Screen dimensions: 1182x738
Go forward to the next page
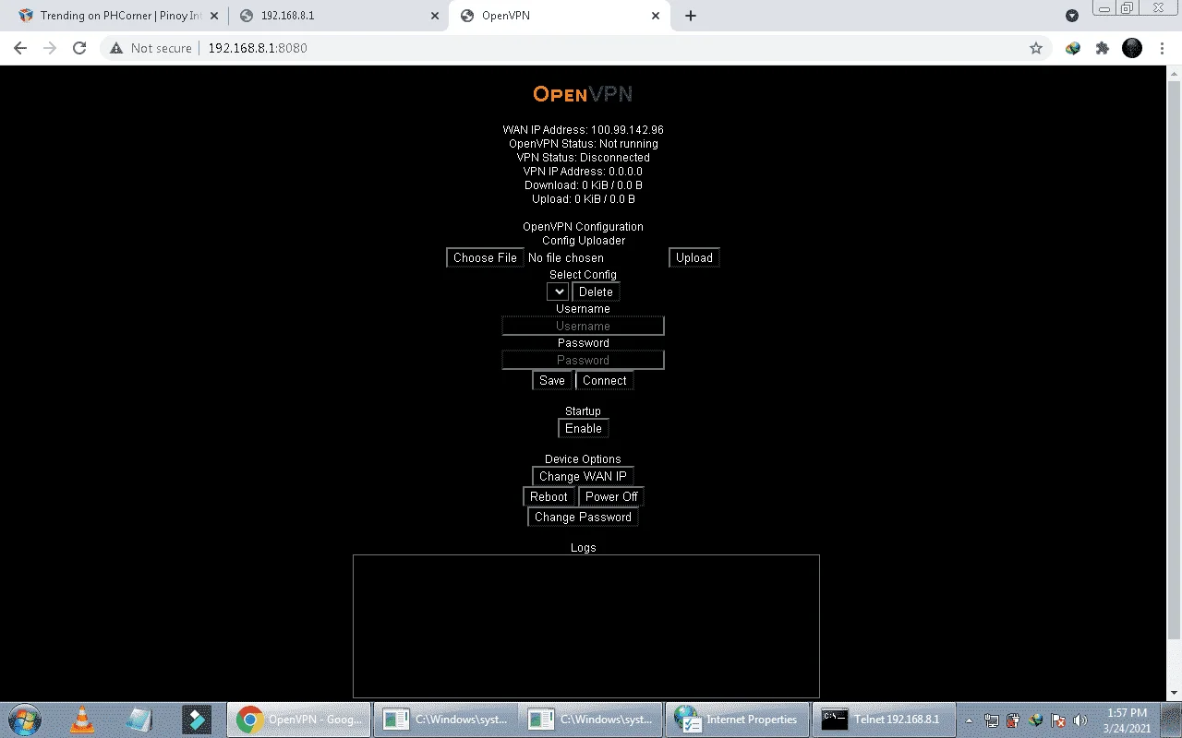[x=50, y=48]
